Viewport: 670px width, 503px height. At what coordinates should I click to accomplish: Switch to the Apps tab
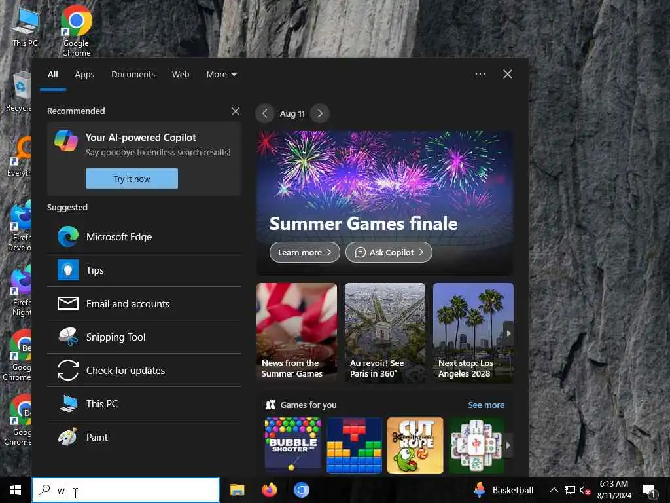click(84, 75)
